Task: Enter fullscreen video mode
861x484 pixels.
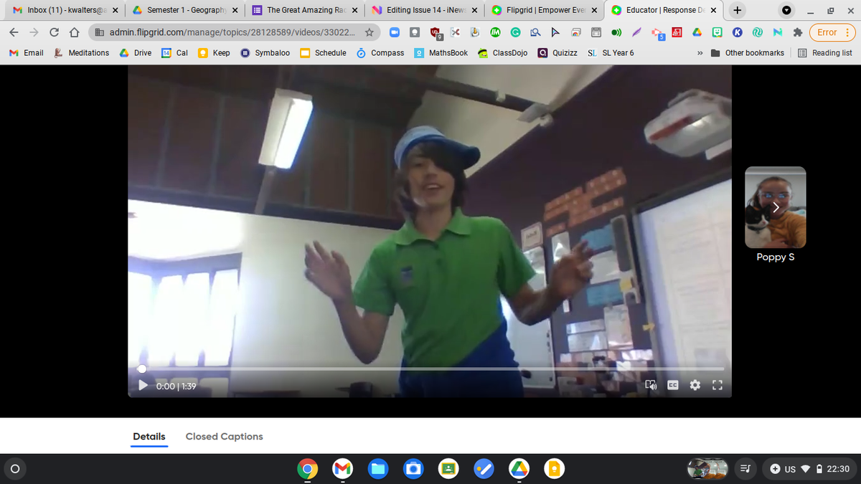Action: pos(716,386)
